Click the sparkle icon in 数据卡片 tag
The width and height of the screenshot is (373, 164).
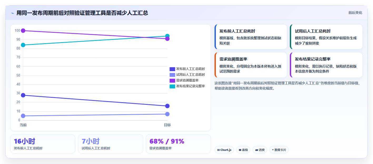tap(273, 150)
